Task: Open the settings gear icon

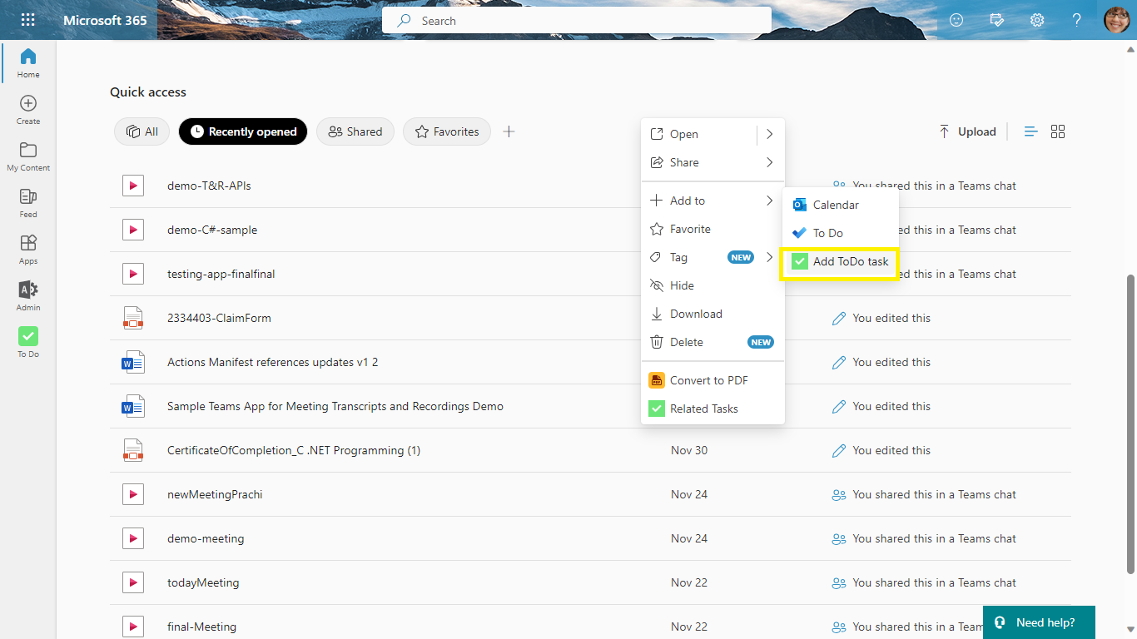Action: [1037, 20]
